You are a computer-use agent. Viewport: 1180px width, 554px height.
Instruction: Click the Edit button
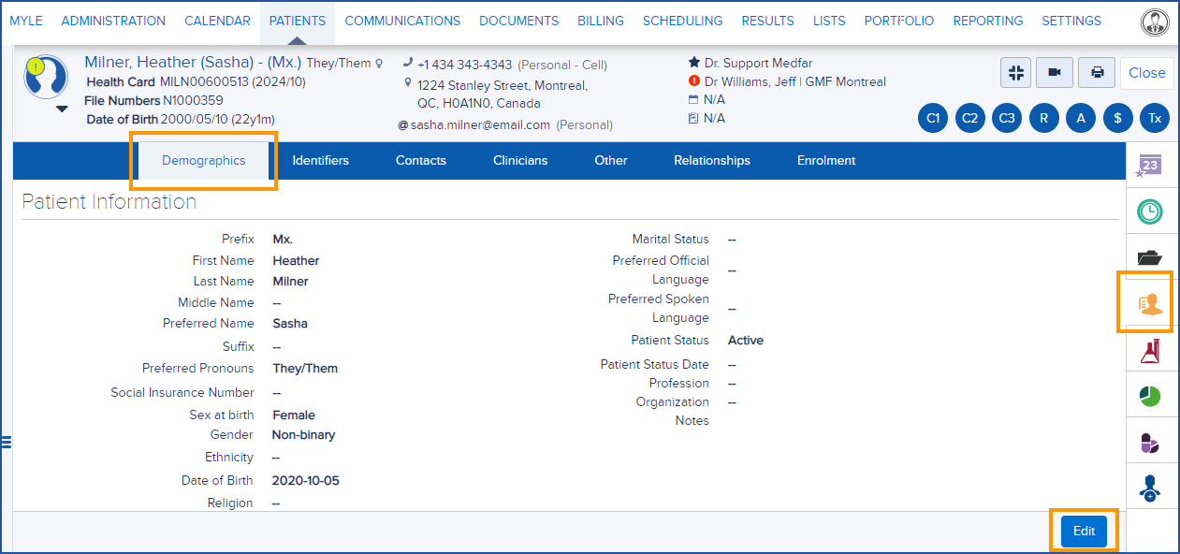coord(1082,531)
